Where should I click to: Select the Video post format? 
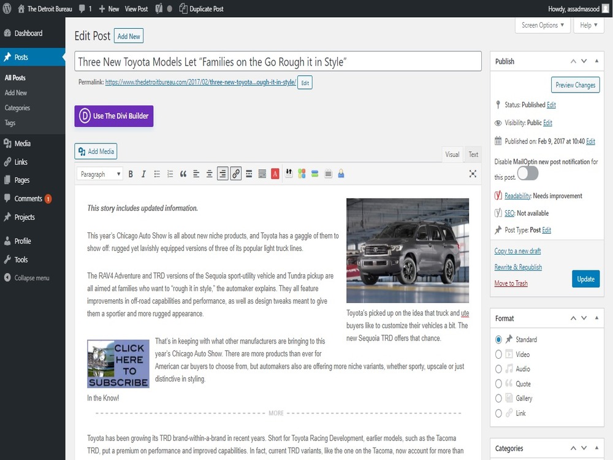(498, 355)
